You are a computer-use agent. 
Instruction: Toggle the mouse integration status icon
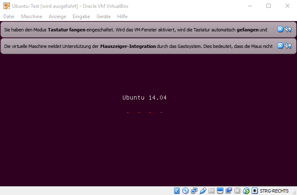tap(246, 191)
